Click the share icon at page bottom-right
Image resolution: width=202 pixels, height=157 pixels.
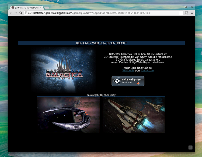(190, 147)
